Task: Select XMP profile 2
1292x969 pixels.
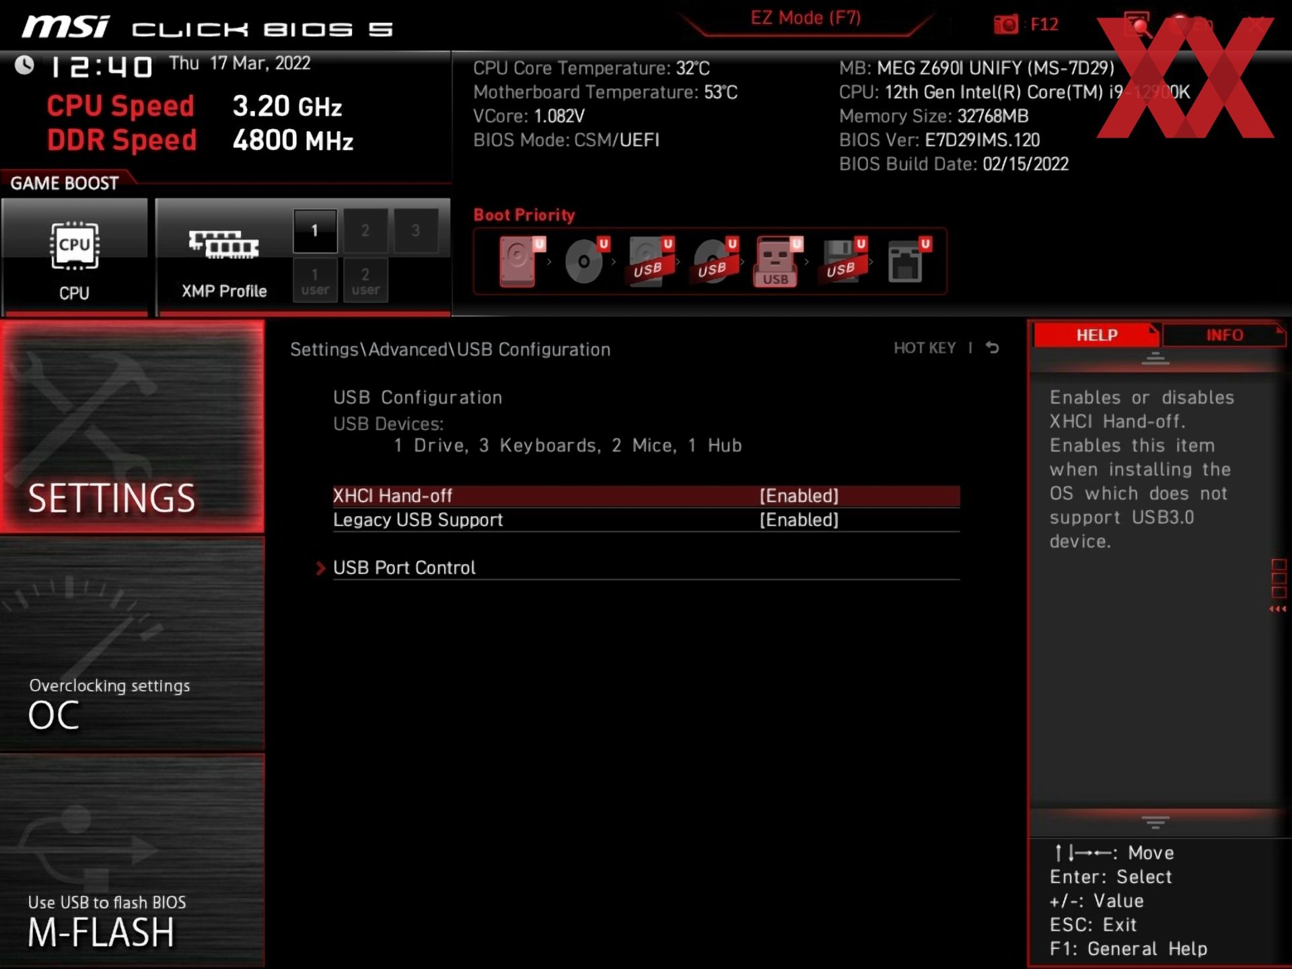Action: pyautogui.click(x=365, y=231)
